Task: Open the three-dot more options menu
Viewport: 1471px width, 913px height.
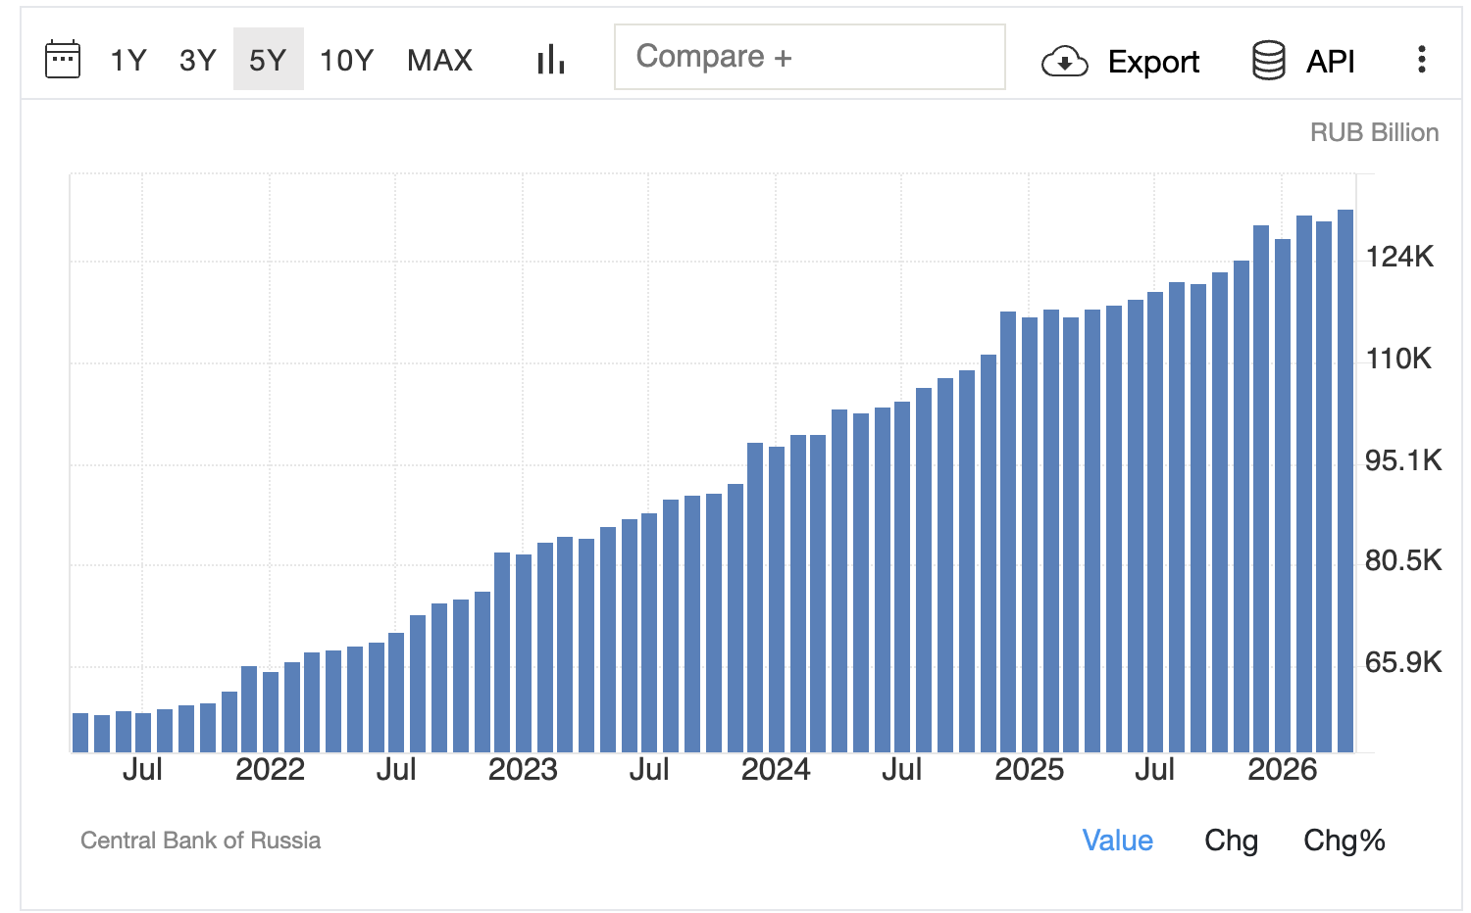Action: pyautogui.click(x=1421, y=60)
